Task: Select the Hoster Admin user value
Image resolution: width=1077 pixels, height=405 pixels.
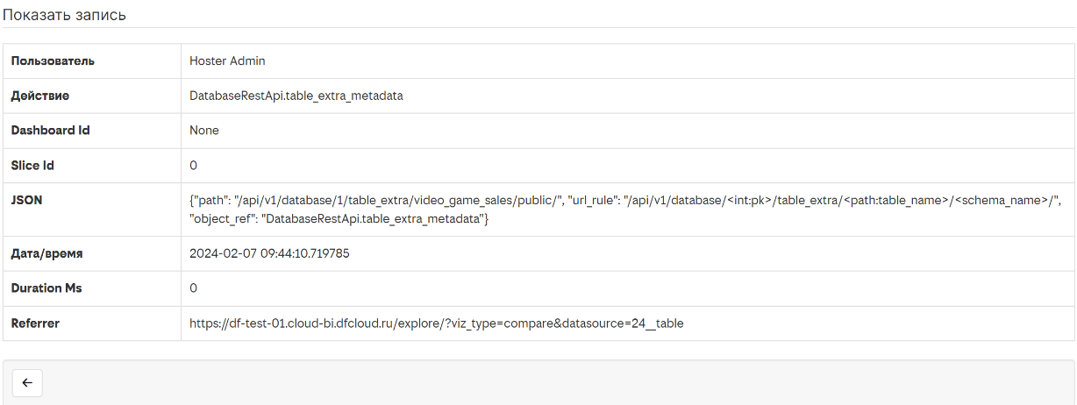Action: [227, 61]
